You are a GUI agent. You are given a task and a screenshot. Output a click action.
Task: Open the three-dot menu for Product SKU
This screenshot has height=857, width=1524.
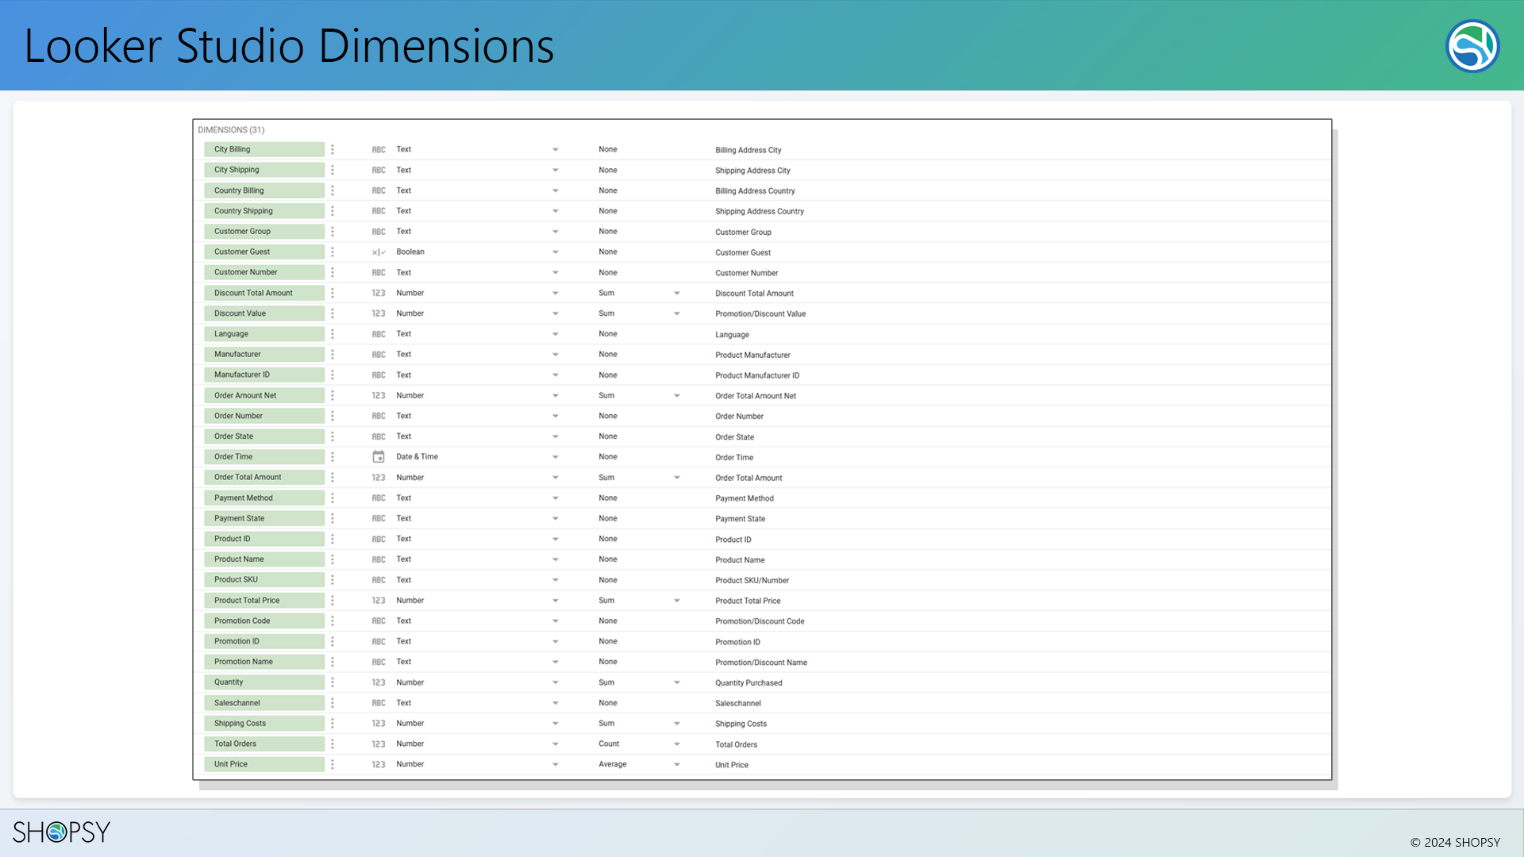(333, 580)
